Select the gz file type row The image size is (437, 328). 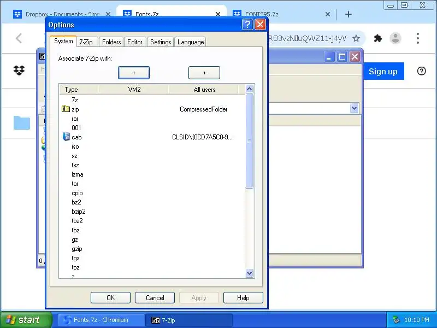[x=152, y=239]
